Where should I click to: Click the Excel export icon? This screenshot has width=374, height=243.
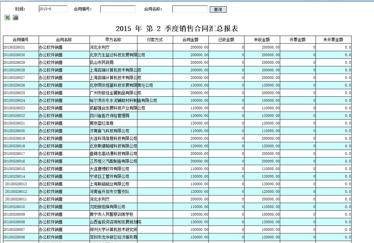[x=7, y=17]
